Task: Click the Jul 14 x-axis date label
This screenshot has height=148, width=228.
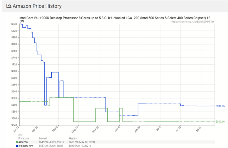Action: (178, 129)
